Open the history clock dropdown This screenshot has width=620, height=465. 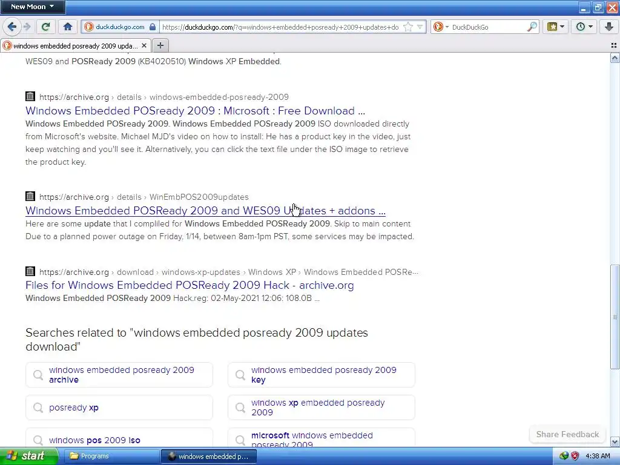pyautogui.click(x=584, y=27)
